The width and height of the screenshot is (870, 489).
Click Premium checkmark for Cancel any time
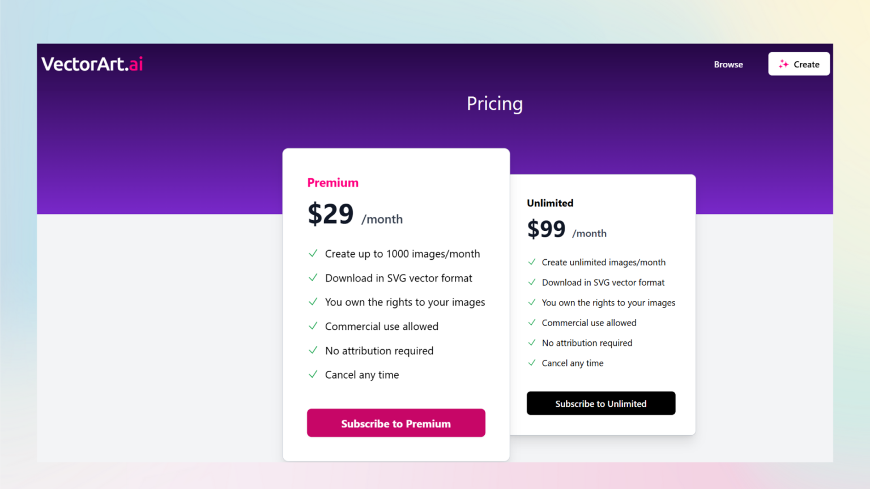click(313, 374)
